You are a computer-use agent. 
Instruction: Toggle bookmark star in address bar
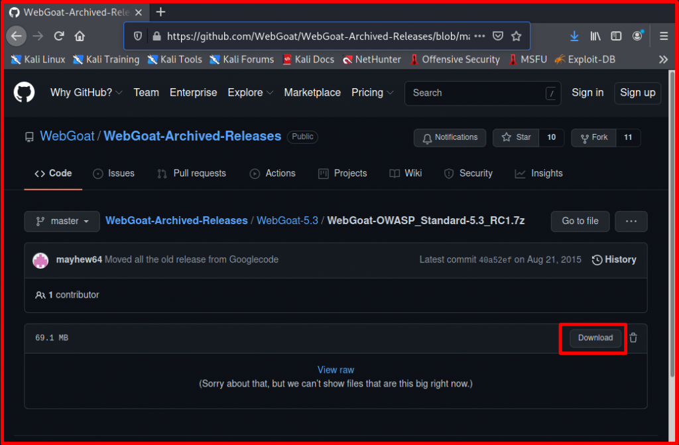[517, 36]
